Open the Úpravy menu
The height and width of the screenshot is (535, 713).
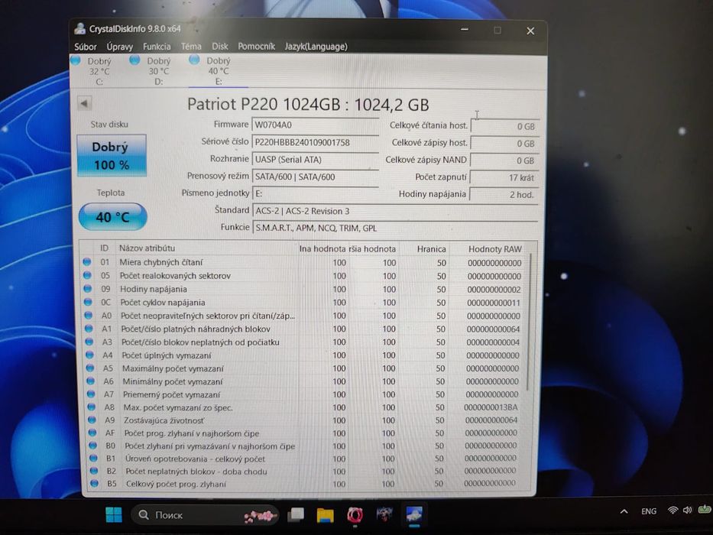click(x=119, y=47)
